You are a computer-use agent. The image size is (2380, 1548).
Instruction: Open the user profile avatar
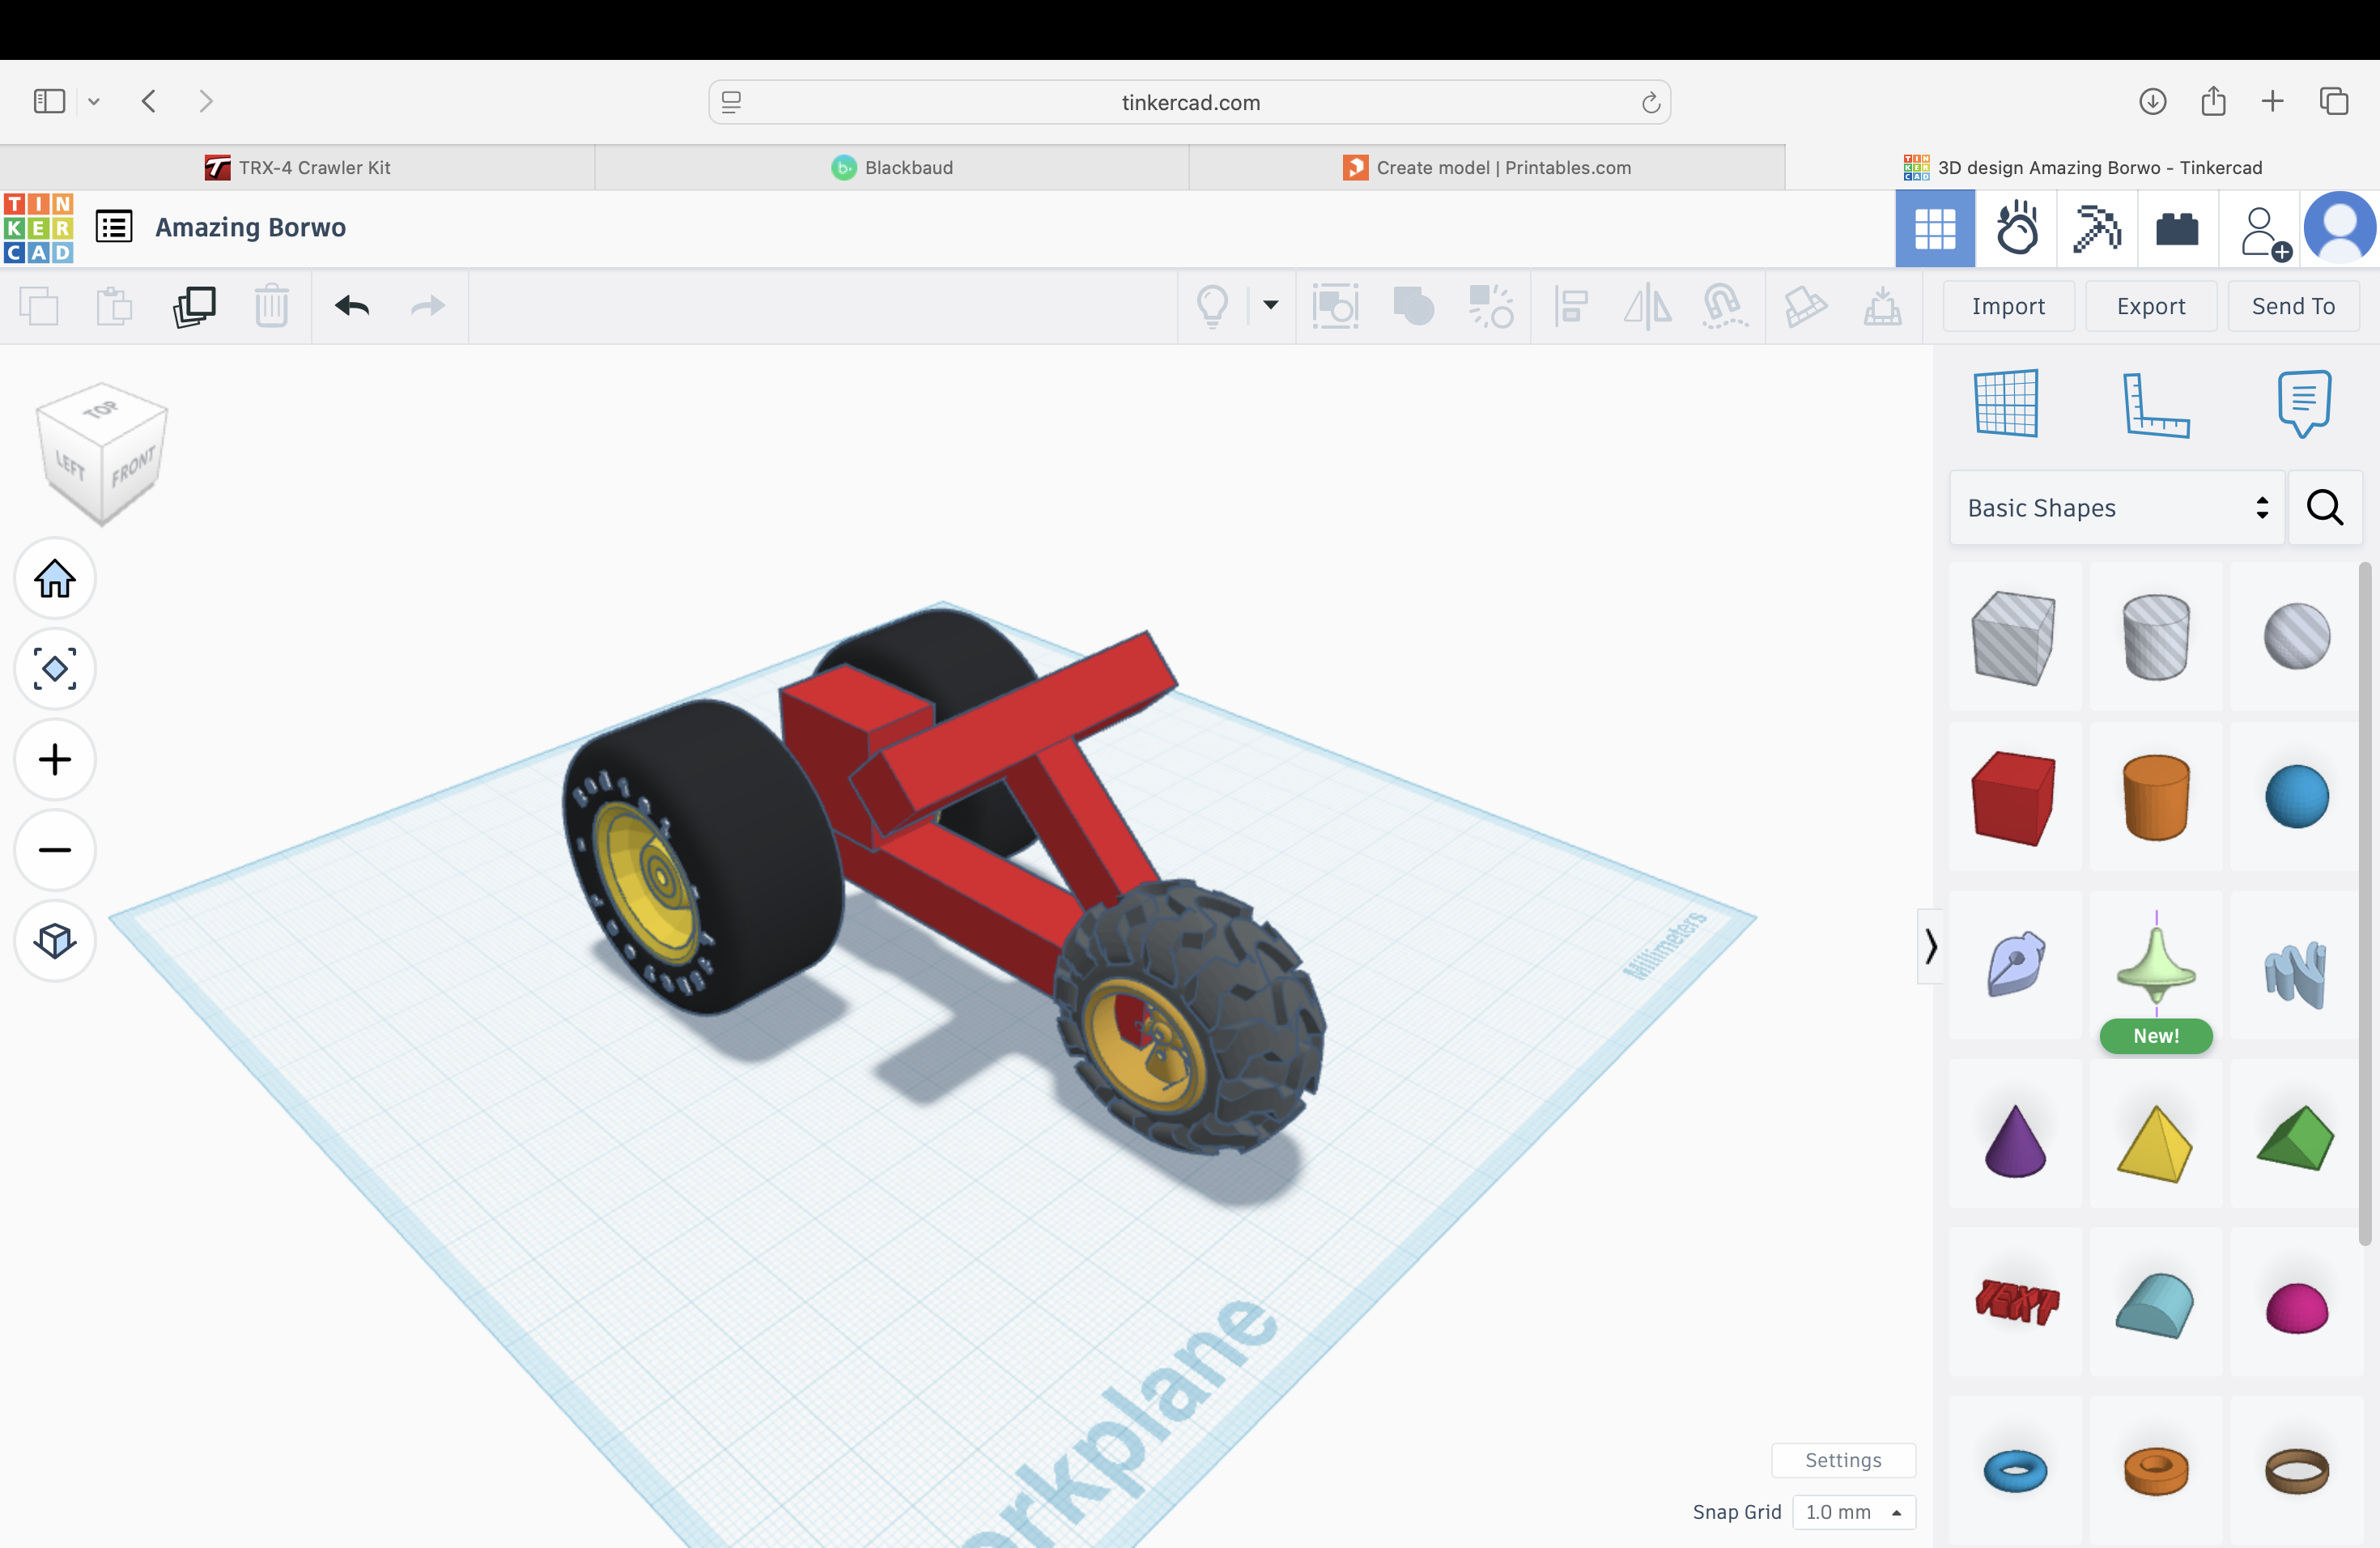coord(2340,228)
